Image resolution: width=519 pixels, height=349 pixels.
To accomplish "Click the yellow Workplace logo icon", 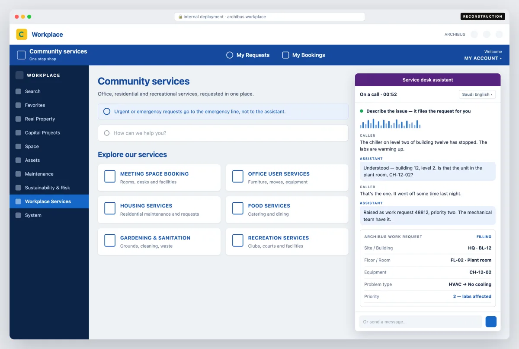I will pos(22,35).
